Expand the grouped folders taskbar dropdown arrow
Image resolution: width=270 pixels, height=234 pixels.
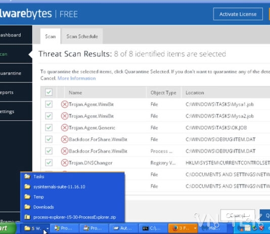tap(48, 228)
